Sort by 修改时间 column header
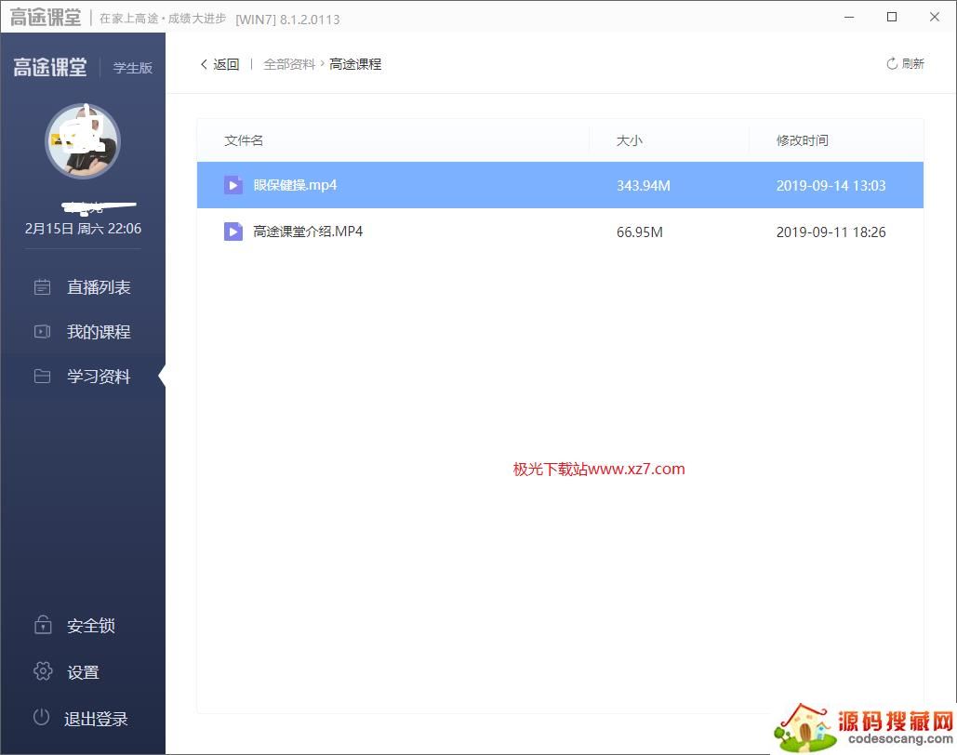 pyautogui.click(x=802, y=140)
